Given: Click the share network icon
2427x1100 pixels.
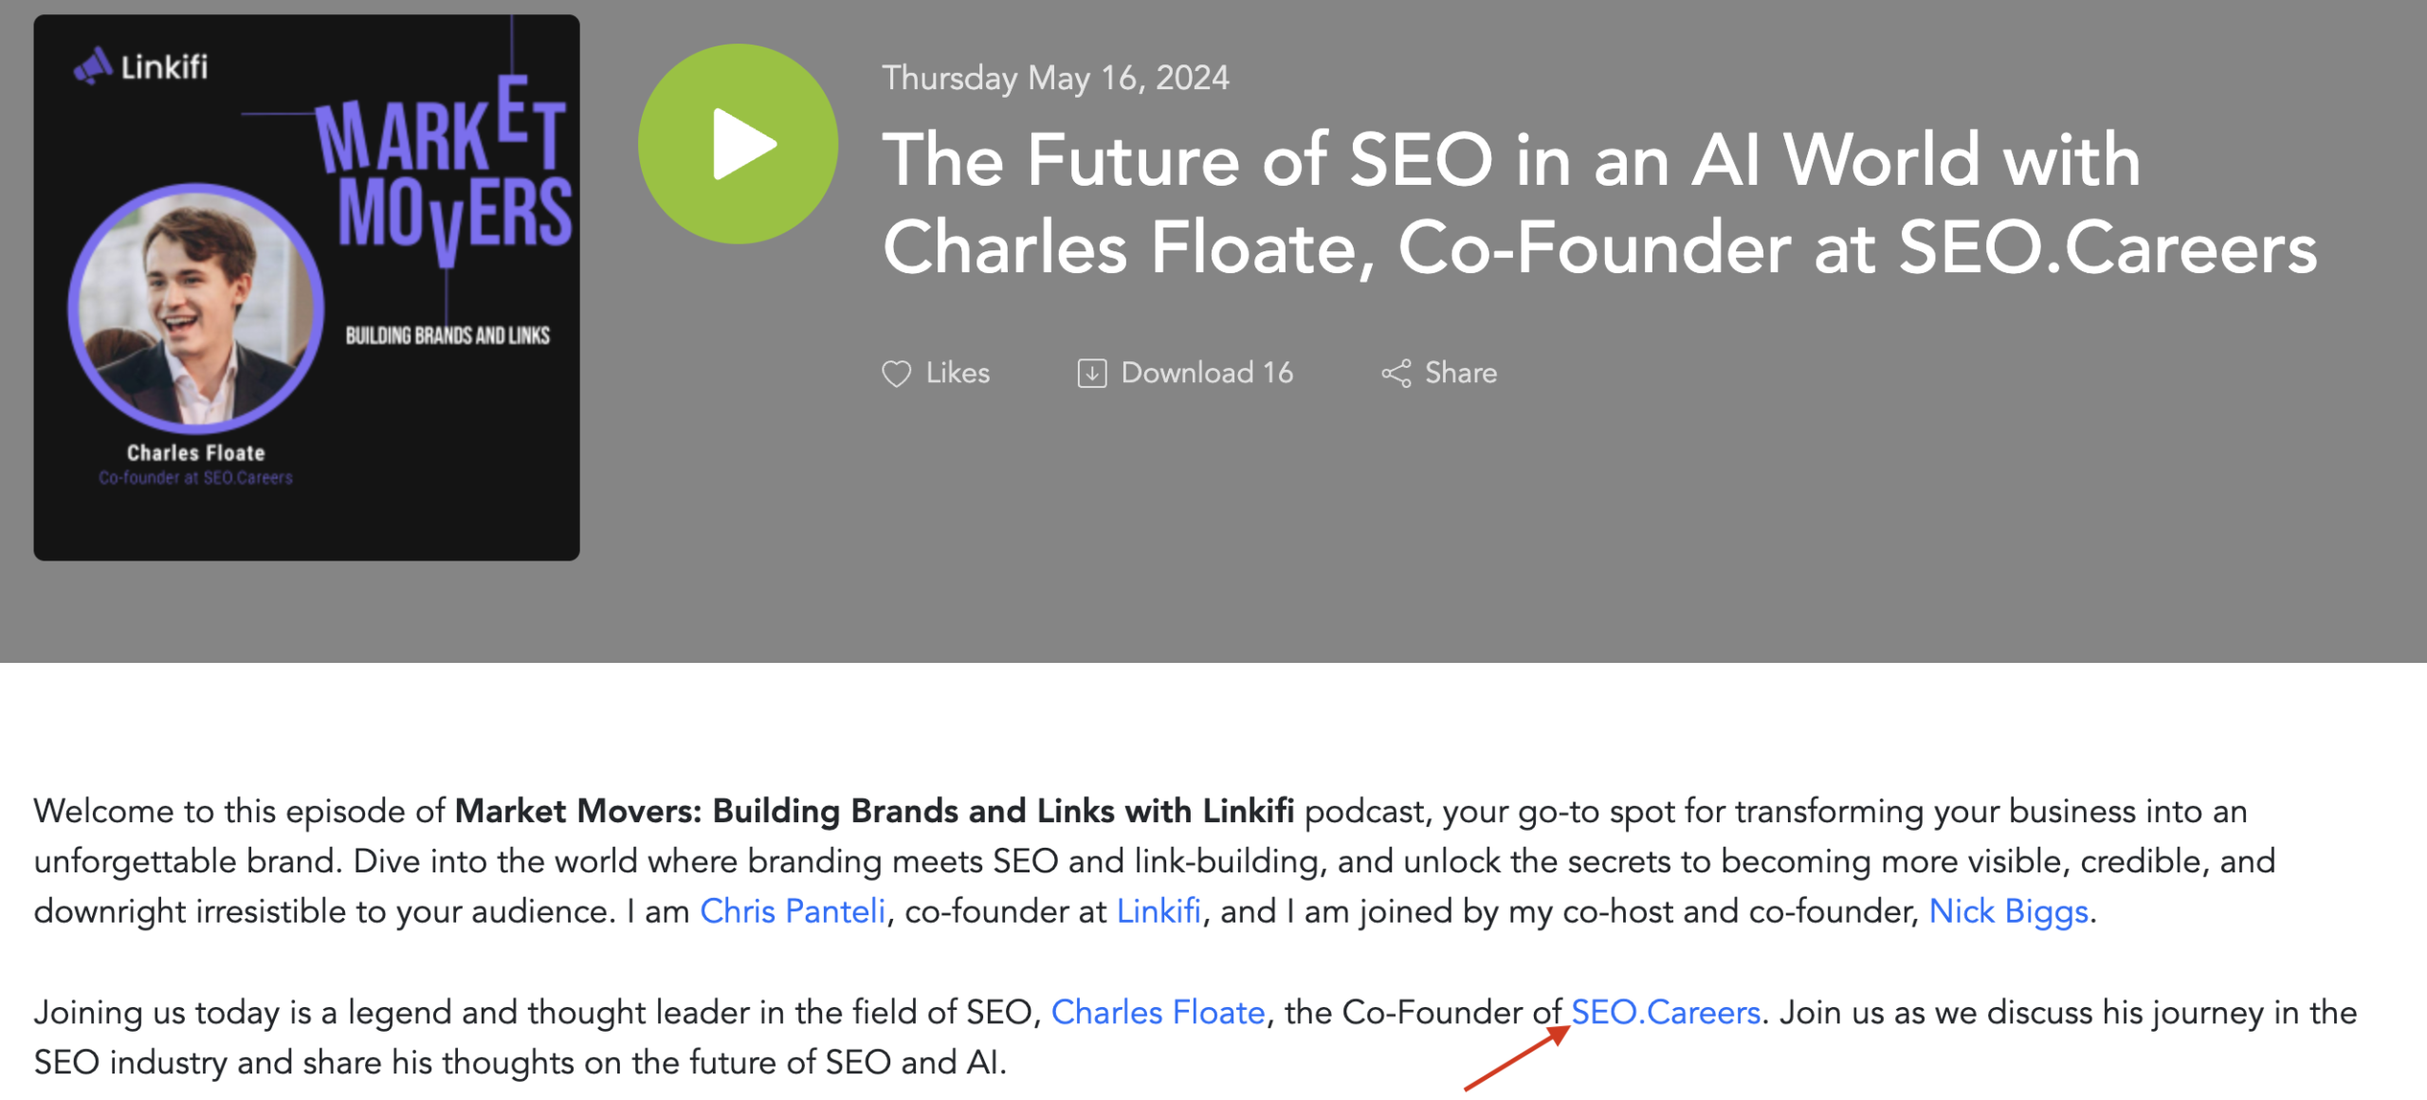Looking at the screenshot, I should pos(1396,374).
